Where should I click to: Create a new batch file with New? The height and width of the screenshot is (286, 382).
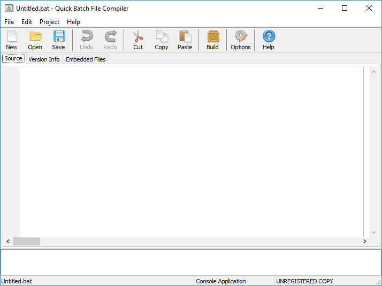(x=12, y=40)
